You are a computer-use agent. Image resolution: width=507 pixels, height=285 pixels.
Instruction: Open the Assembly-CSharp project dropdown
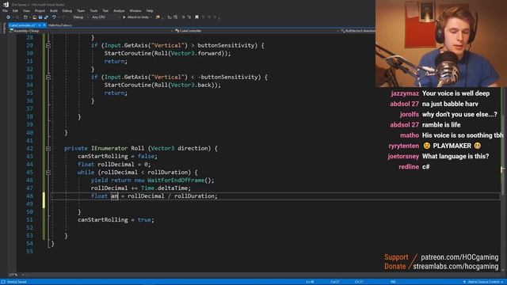click(x=90, y=31)
